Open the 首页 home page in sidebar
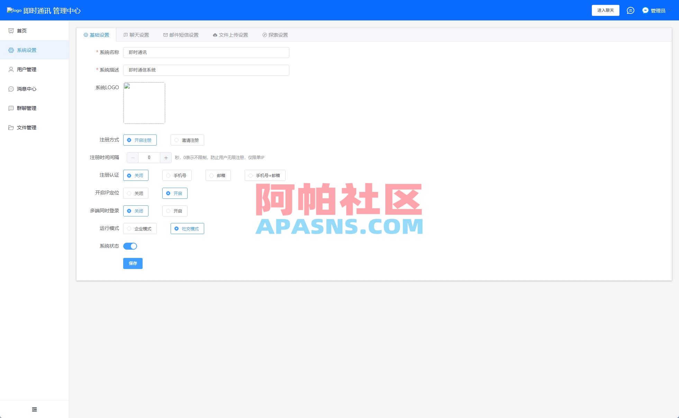Viewport: 679px width, 418px height. [34, 31]
